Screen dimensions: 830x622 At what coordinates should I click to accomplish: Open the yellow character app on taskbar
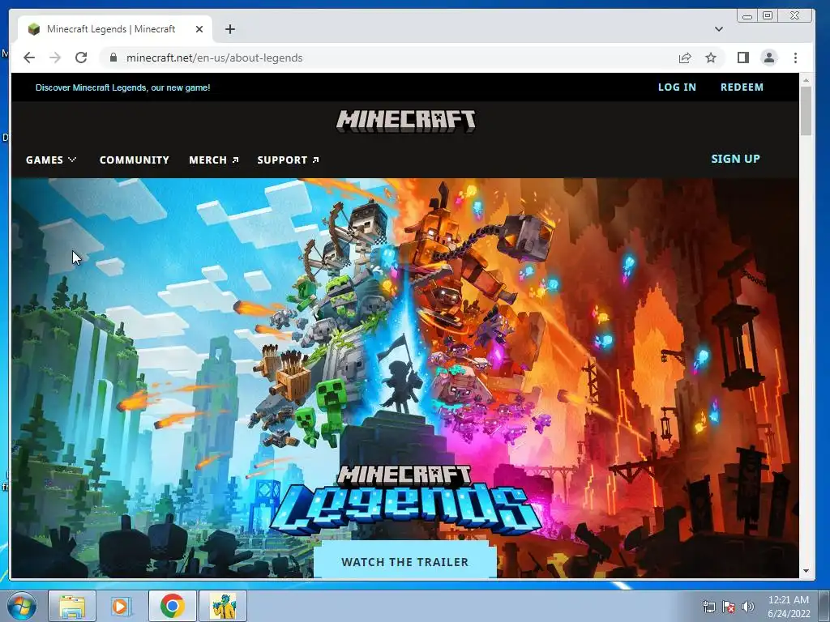[224, 606]
